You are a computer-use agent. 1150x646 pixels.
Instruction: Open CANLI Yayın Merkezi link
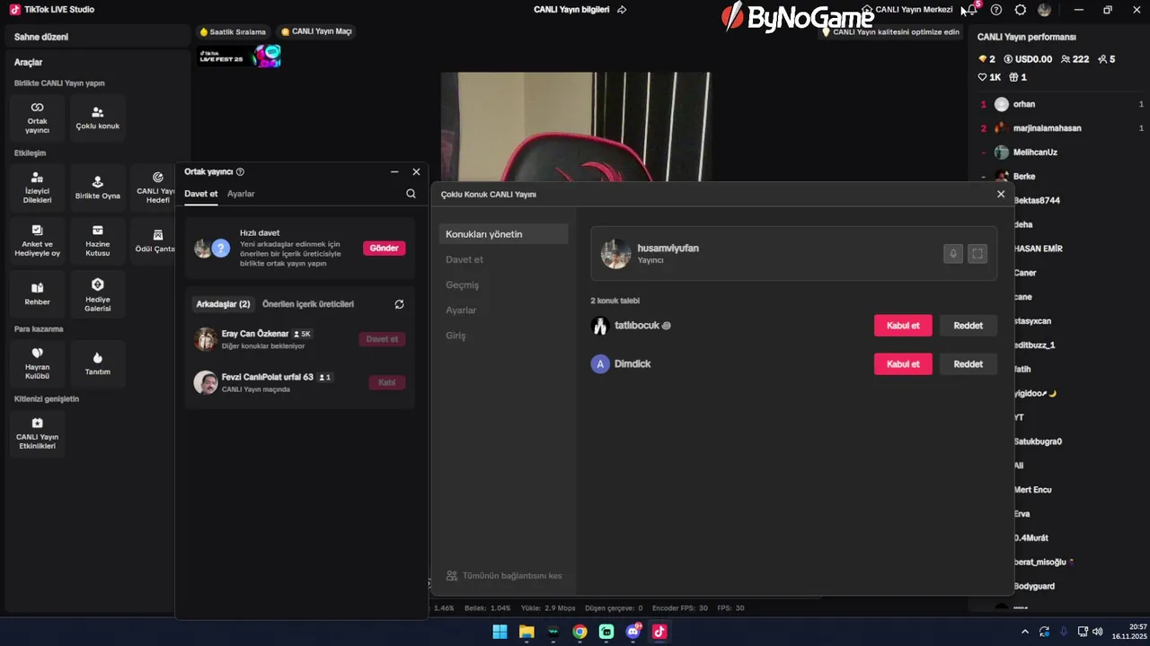(x=907, y=10)
